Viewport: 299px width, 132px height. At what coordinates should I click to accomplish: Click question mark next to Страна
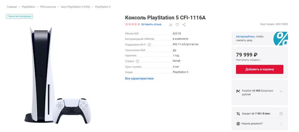click(x=138, y=61)
